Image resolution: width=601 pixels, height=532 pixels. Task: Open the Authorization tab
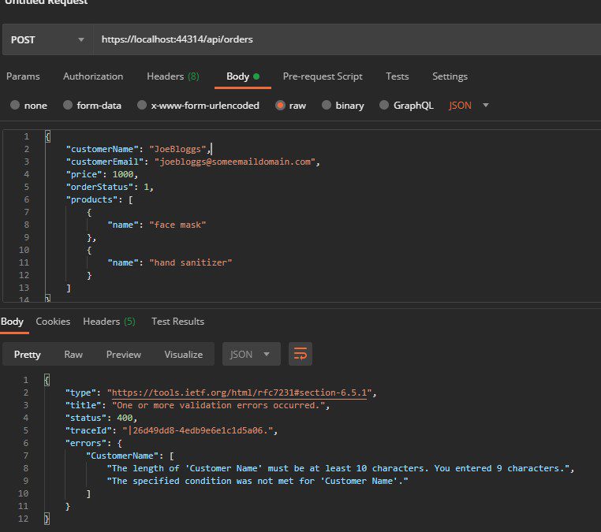[x=93, y=76]
